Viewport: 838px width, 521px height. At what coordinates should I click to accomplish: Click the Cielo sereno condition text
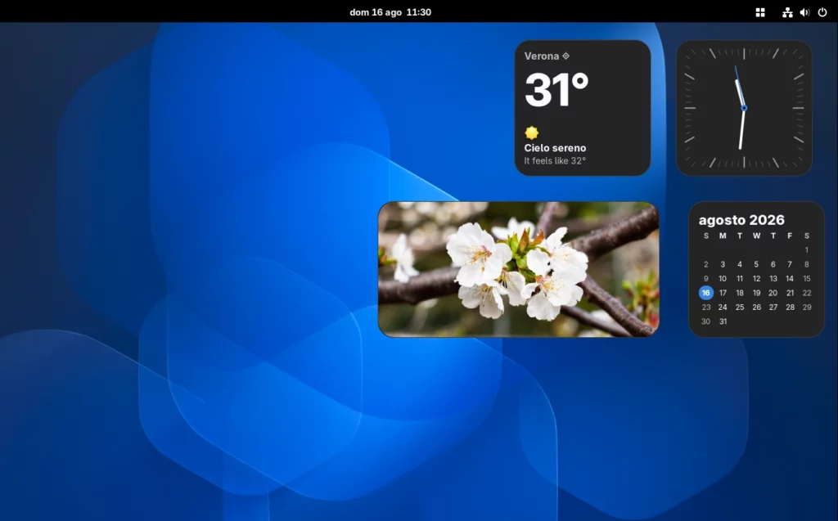click(555, 148)
